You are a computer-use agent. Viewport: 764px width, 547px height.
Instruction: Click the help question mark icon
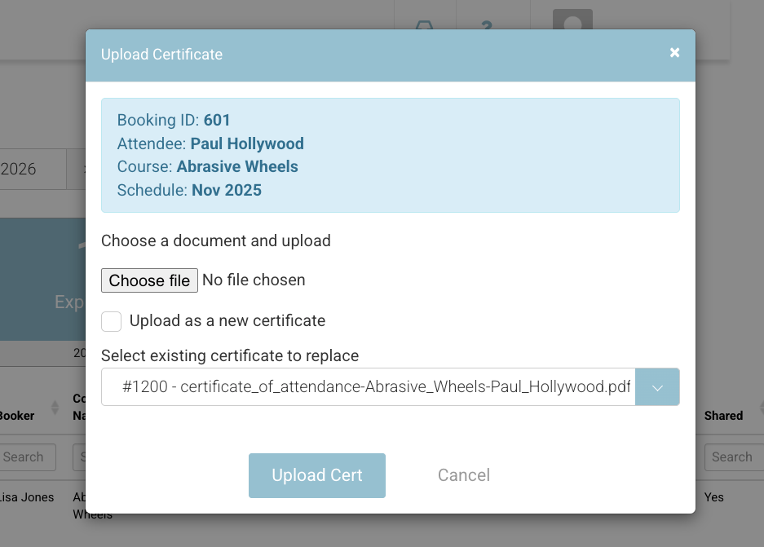pos(487,24)
